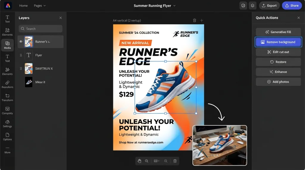The width and height of the screenshot is (305, 170).
Task: Click the Runner's Edge logo on flyer
Action: 185,34
